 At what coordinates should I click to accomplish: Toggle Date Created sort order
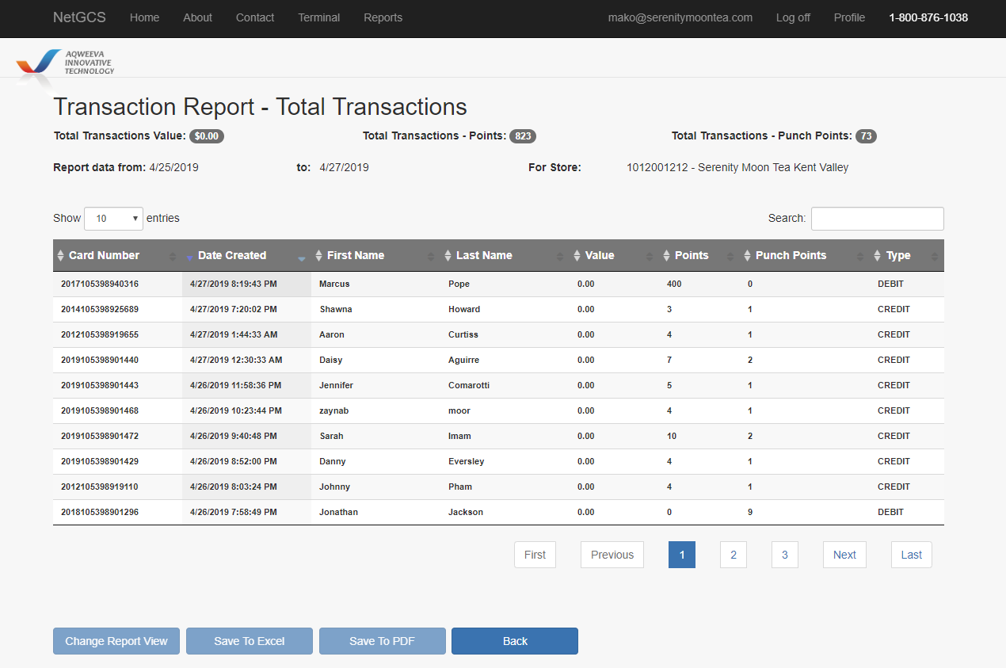(231, 256)
